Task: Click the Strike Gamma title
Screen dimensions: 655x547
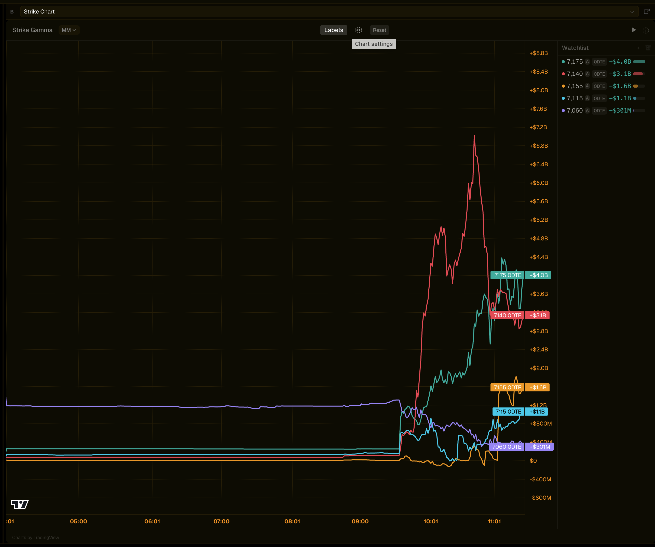Action: click(x=32, y=30)
